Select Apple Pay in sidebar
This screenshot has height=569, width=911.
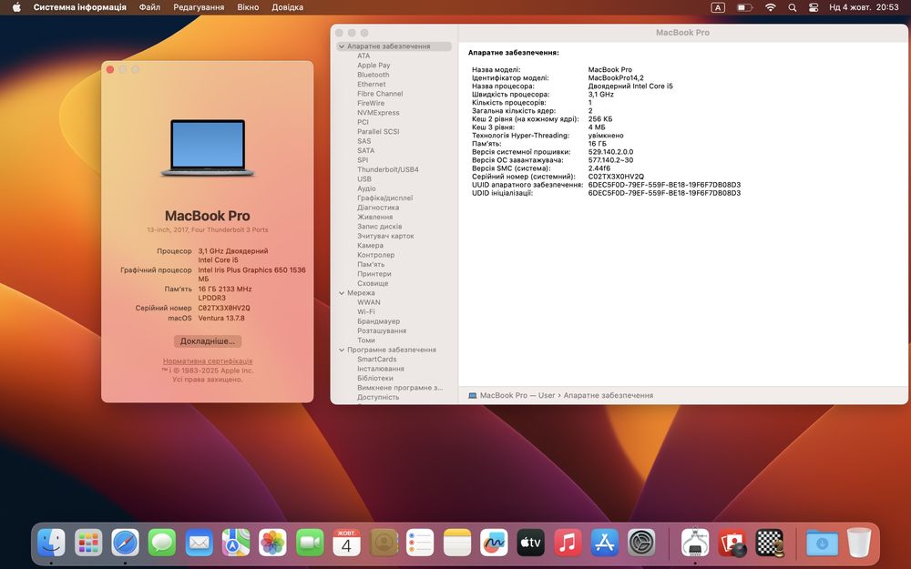[x=374, y=66]
